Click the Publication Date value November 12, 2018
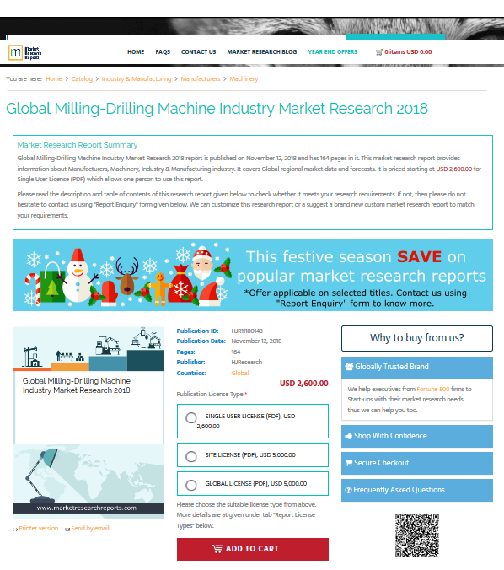 256,341
